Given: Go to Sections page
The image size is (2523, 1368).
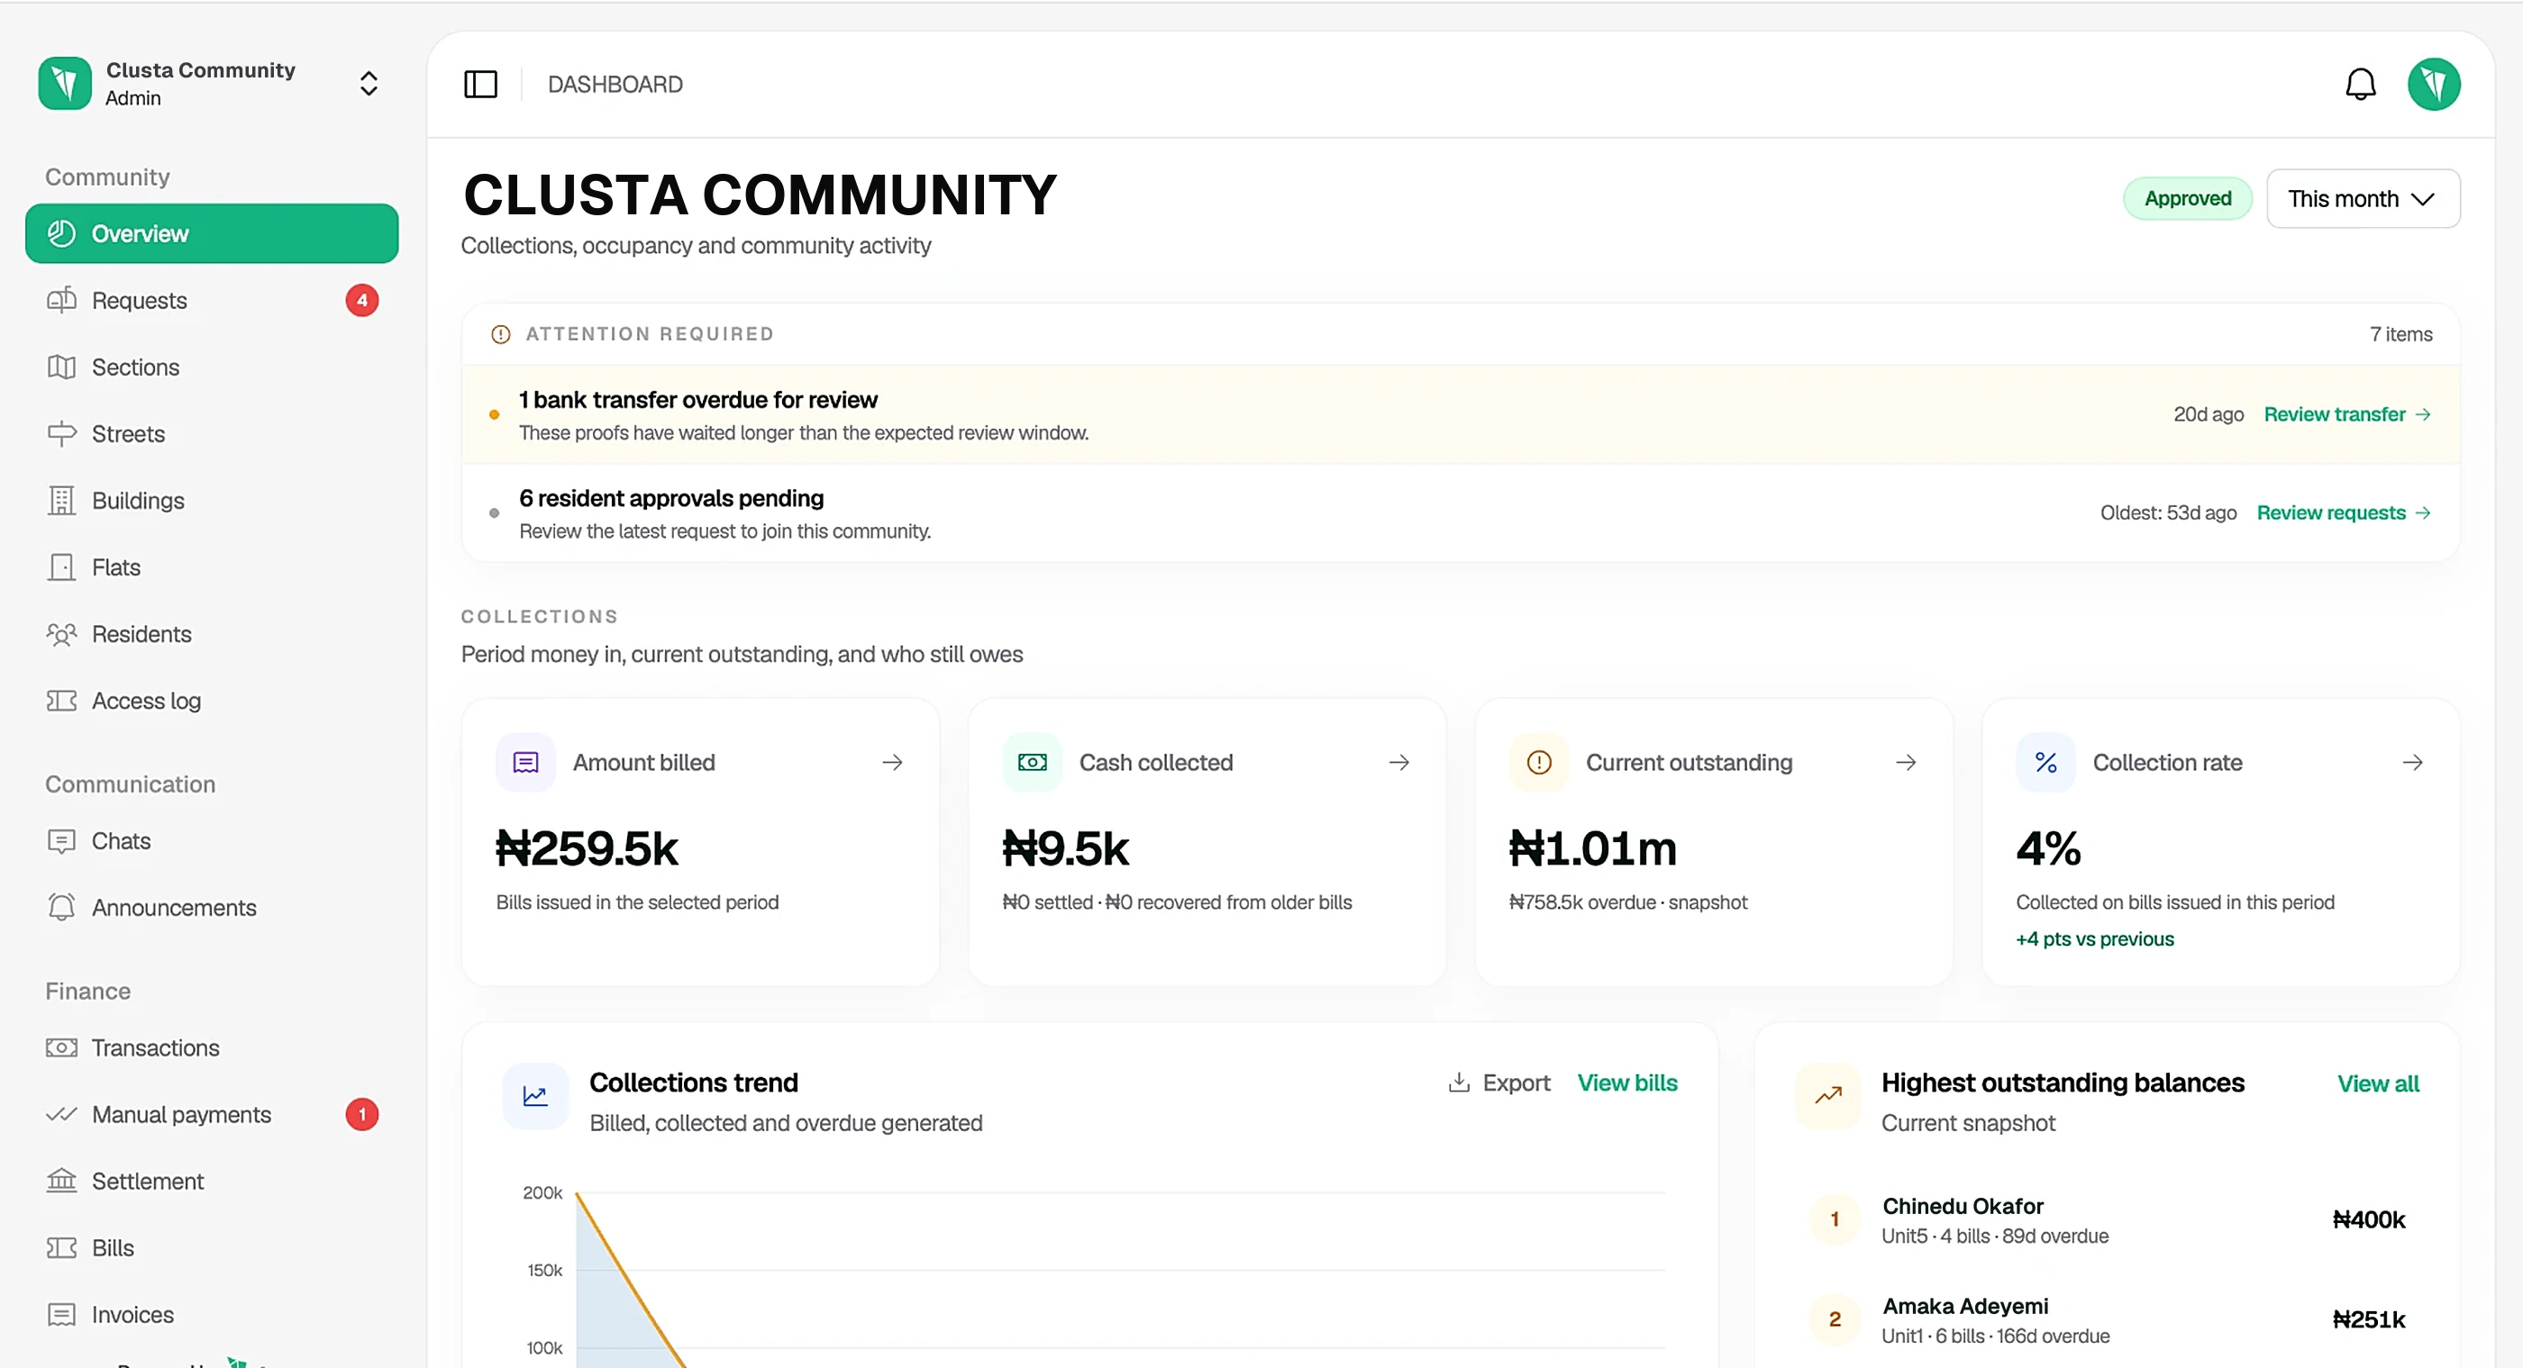Looking at the screenshot, I should coord(212,367).
